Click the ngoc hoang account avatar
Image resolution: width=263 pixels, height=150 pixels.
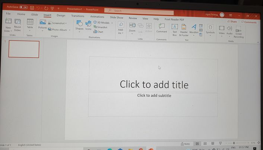222,15
